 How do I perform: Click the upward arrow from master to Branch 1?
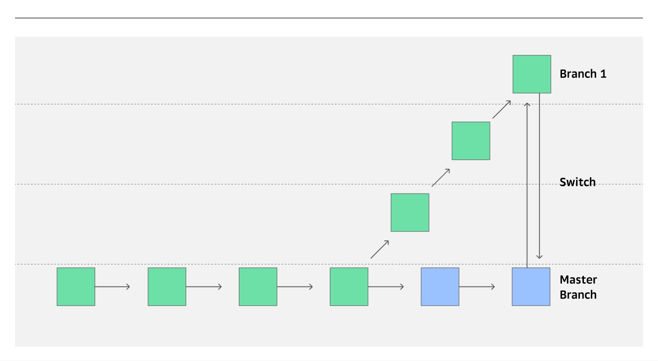(x=527, y=185)
